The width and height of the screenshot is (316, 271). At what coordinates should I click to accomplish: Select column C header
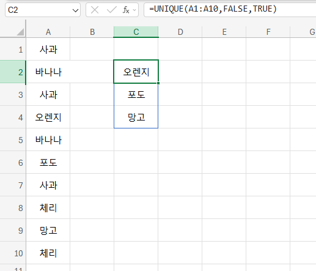tap(136, 32)
